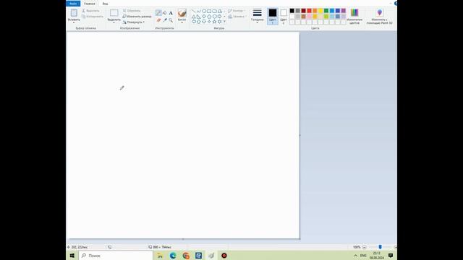
Task: Click the zoom slider handle
Action: [380, 247]
